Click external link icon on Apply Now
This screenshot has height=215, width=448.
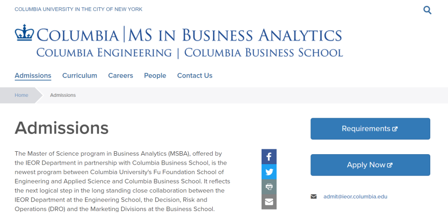(390, 165)
